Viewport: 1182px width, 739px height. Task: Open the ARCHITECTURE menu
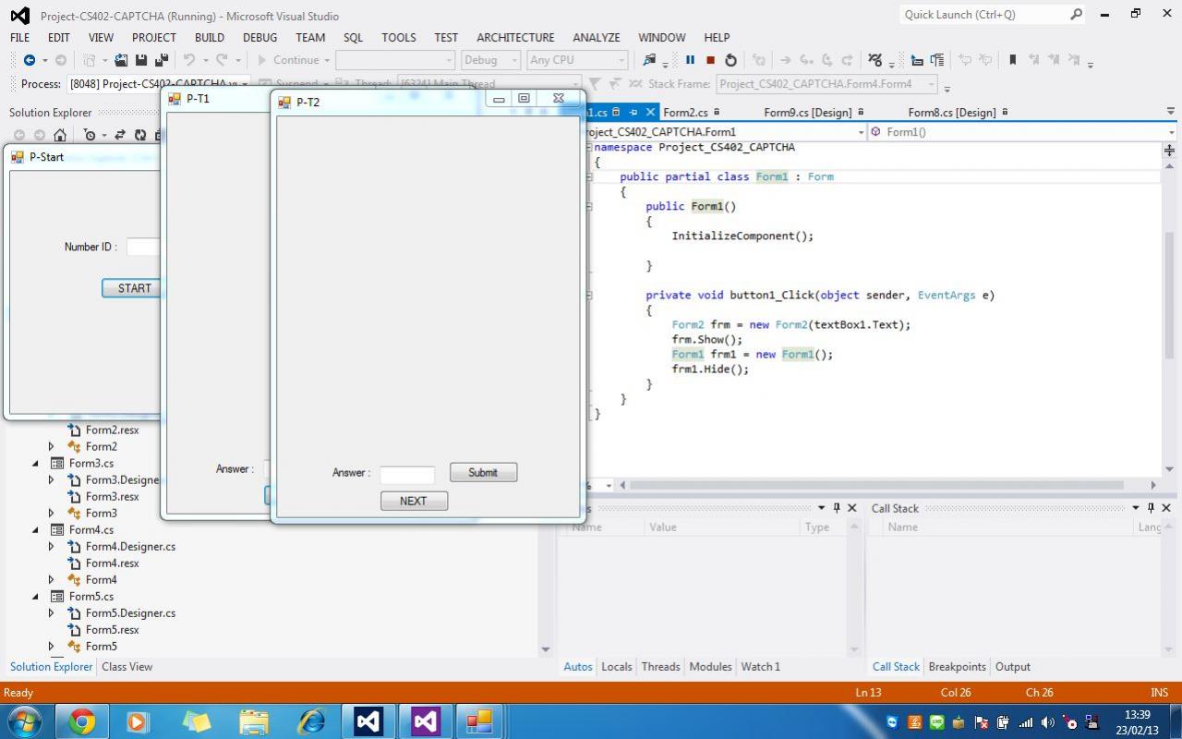515,38
